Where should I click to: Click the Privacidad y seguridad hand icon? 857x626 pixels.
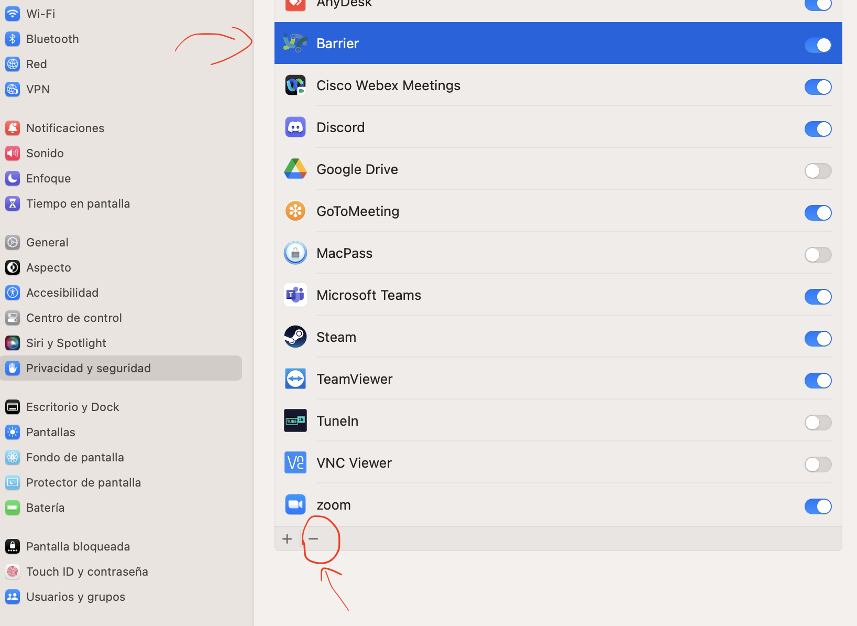[13, 368]
